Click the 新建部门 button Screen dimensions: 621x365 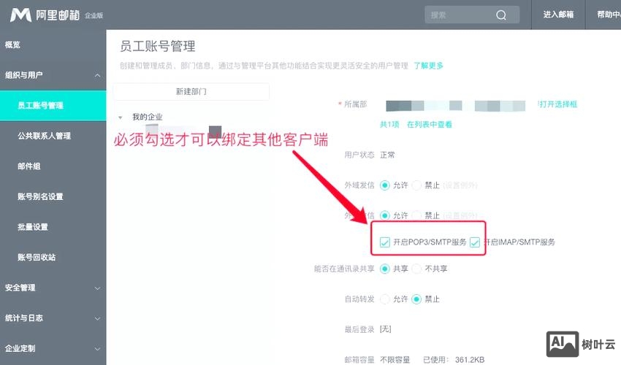point(191,91)
